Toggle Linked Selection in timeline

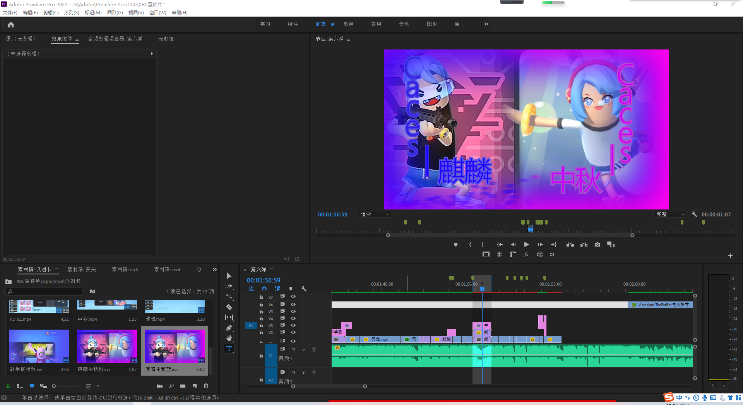277,288
